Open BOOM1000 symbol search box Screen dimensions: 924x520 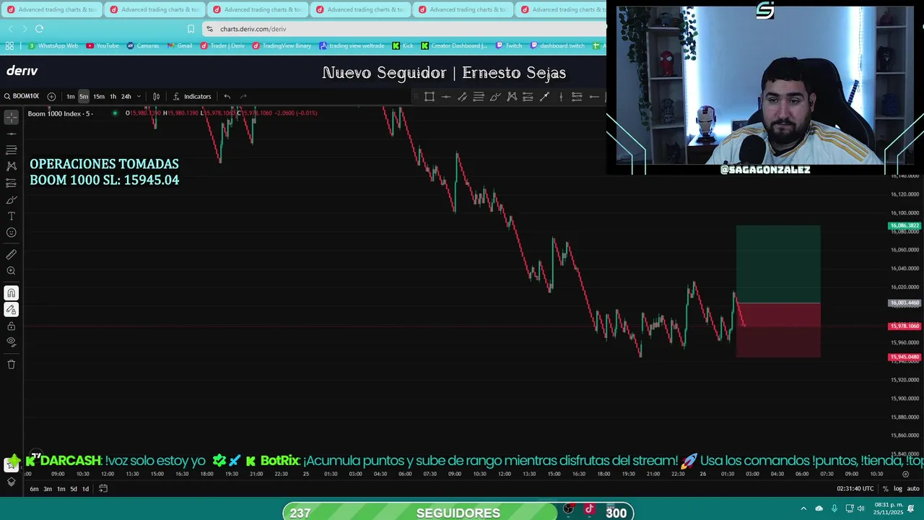21,97
